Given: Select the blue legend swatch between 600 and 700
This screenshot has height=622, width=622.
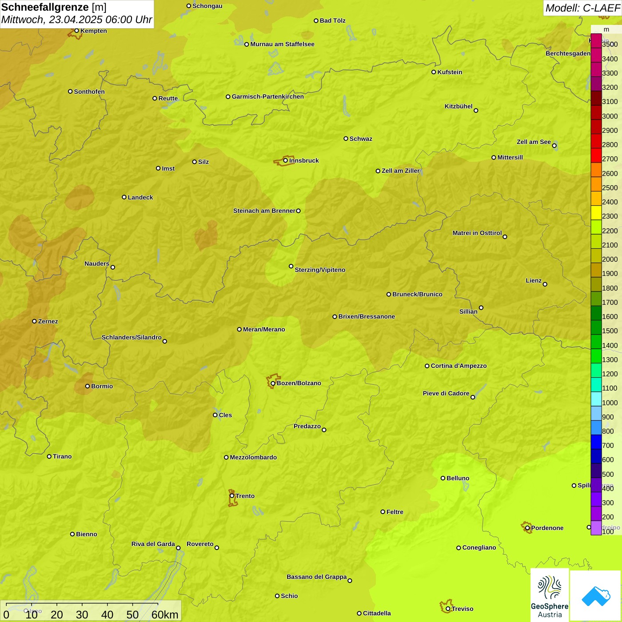Looking at the screenshot, I should coord(596,456).
